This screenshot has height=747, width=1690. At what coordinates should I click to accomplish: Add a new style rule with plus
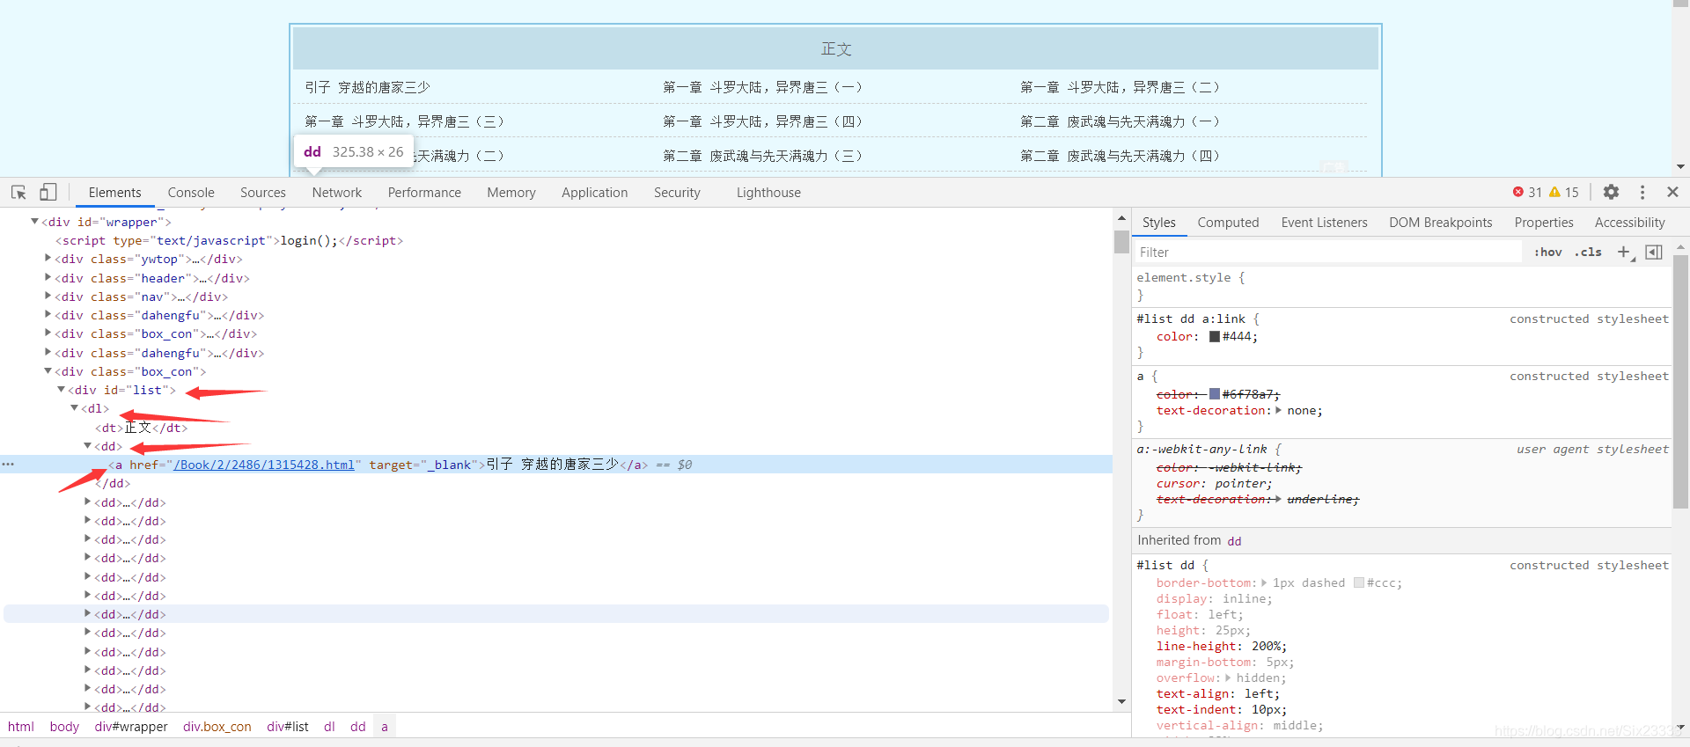[1625, 253]
